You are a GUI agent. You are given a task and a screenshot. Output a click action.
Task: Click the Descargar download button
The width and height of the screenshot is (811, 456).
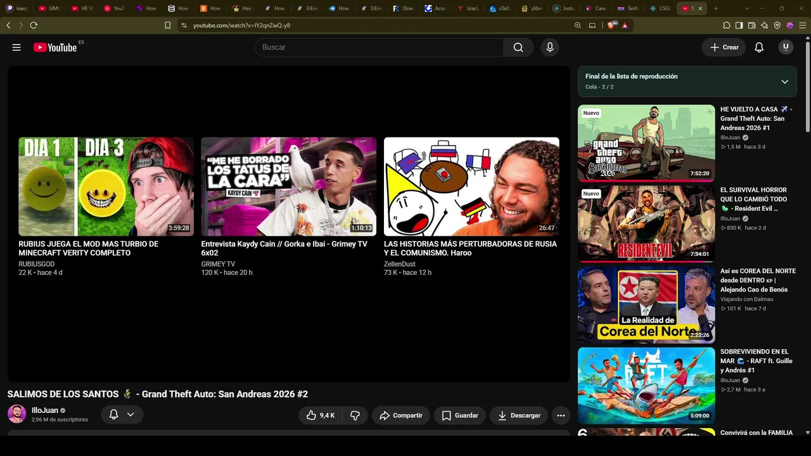(519, 415)
